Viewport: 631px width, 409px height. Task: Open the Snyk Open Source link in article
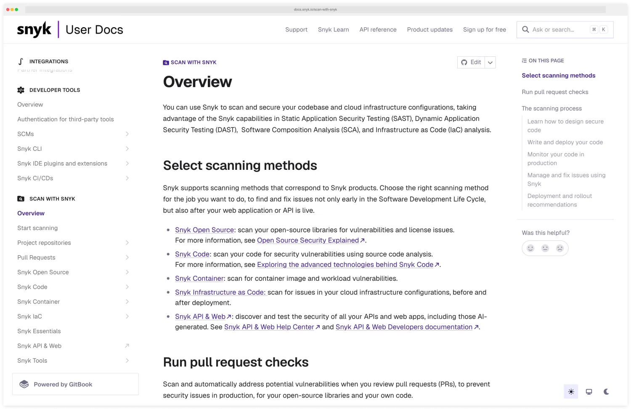(204, 230)
